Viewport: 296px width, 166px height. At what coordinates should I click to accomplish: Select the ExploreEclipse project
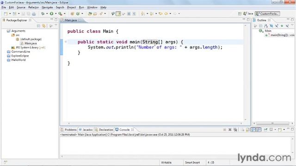(x=20, y=56)
